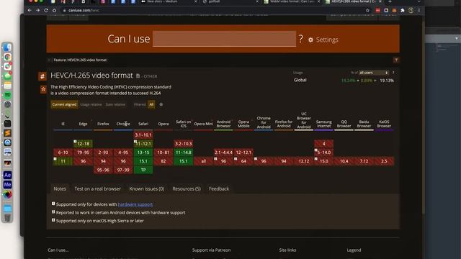Click the browser address bar
Screen dimensions: 461x259
pos(215,10)
